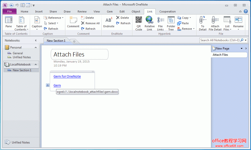Switch to the Gem ribbon tab
The width and height of the screenshot is (251, 150).
click(x=110, y=11)
